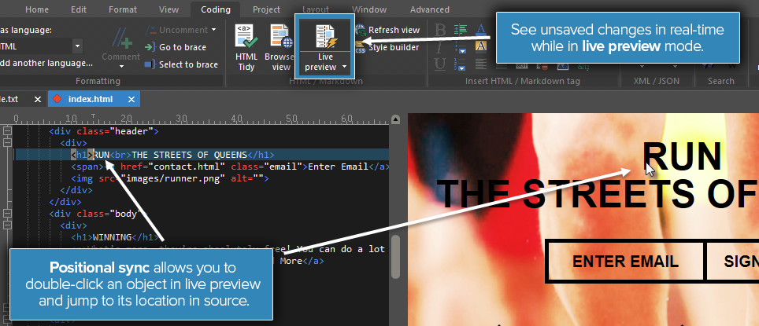759x326 pixels.
Task: Click the Comment plus icon
Action: click(121, 38)
